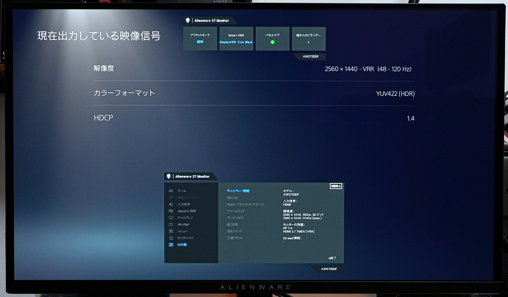Click the HDR+ badge in the menu
Image resolution: width=508 pixels, height=297 pixels.
coord(336,186)
